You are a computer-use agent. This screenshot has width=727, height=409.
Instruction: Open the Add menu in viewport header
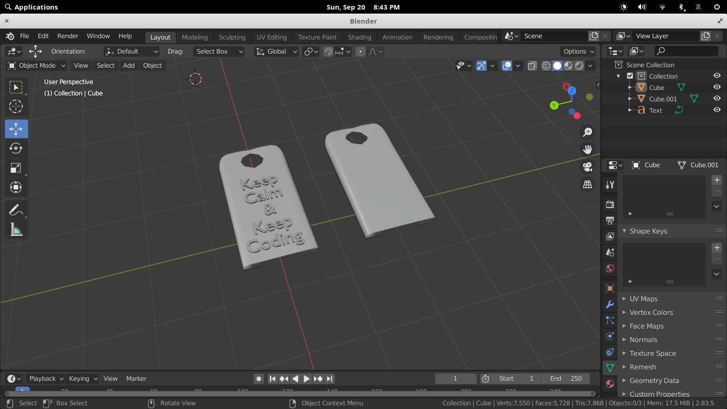[x=129, y=65]
